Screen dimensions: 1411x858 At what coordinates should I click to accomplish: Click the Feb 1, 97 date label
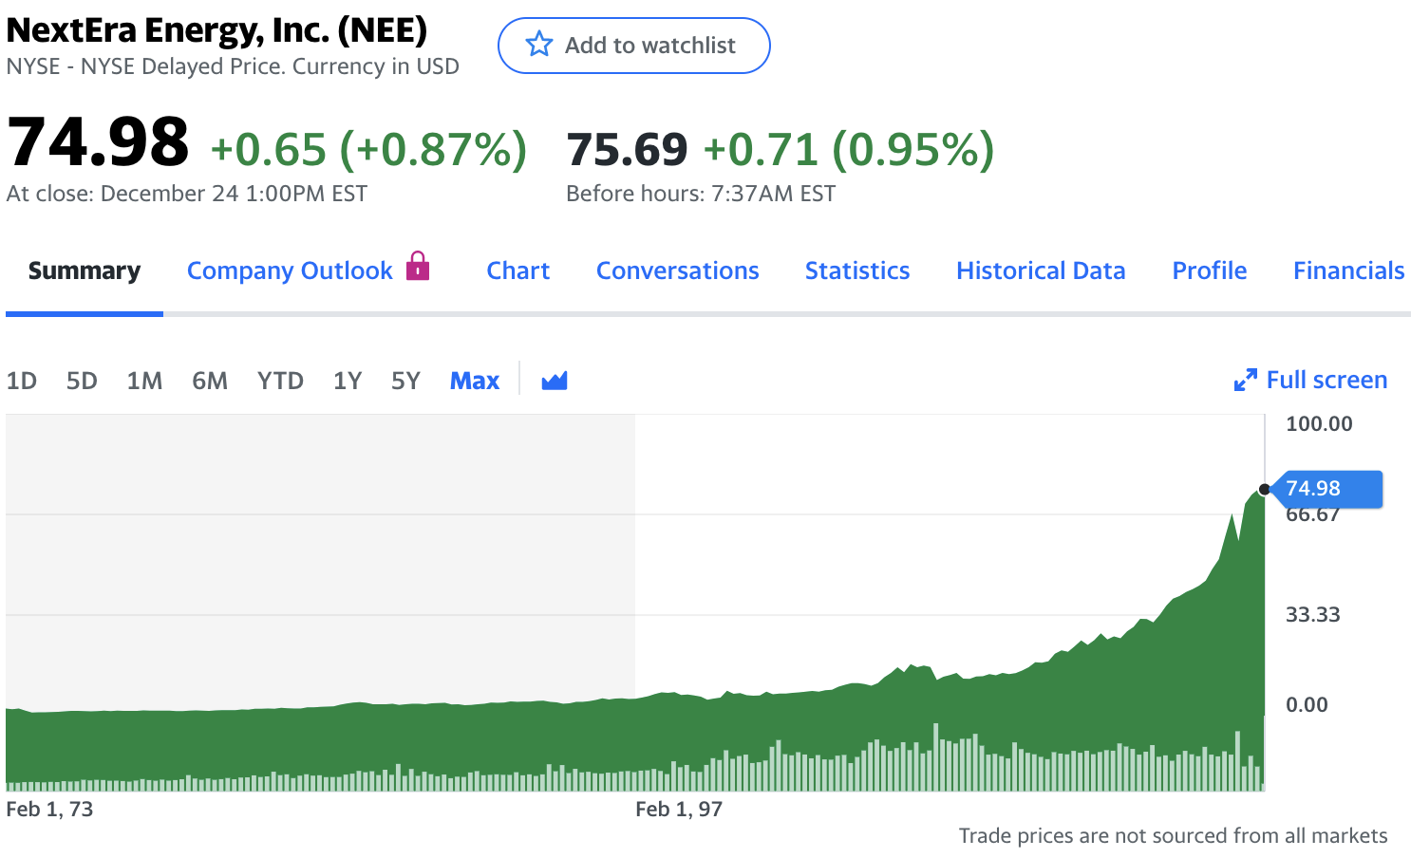coord(679,810)
